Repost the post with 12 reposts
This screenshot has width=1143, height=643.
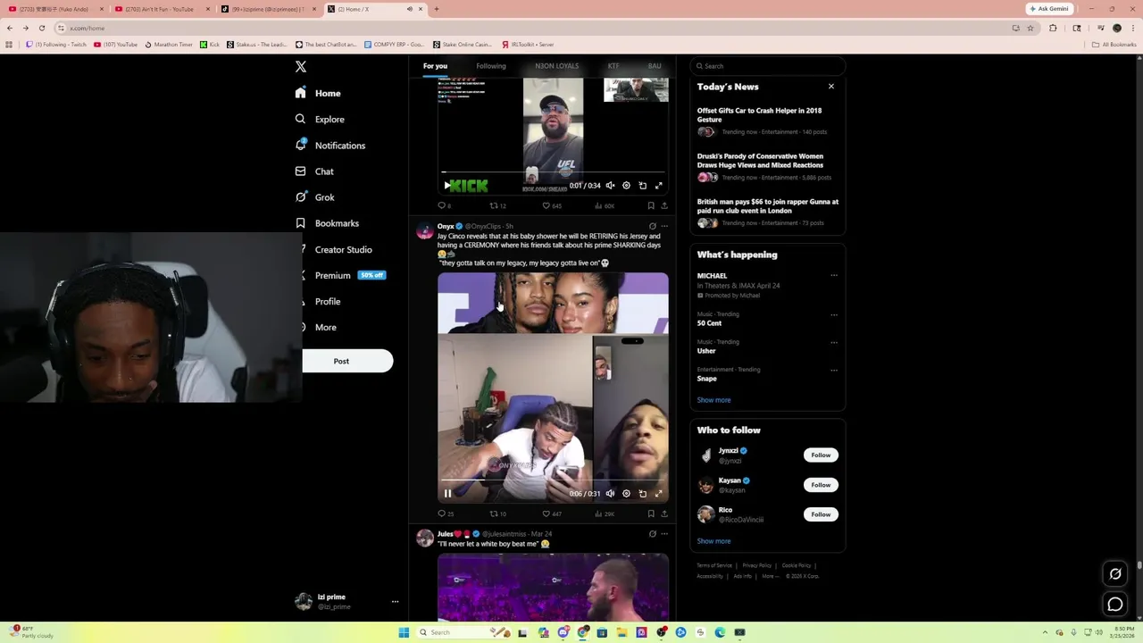[x=498, y=206]
